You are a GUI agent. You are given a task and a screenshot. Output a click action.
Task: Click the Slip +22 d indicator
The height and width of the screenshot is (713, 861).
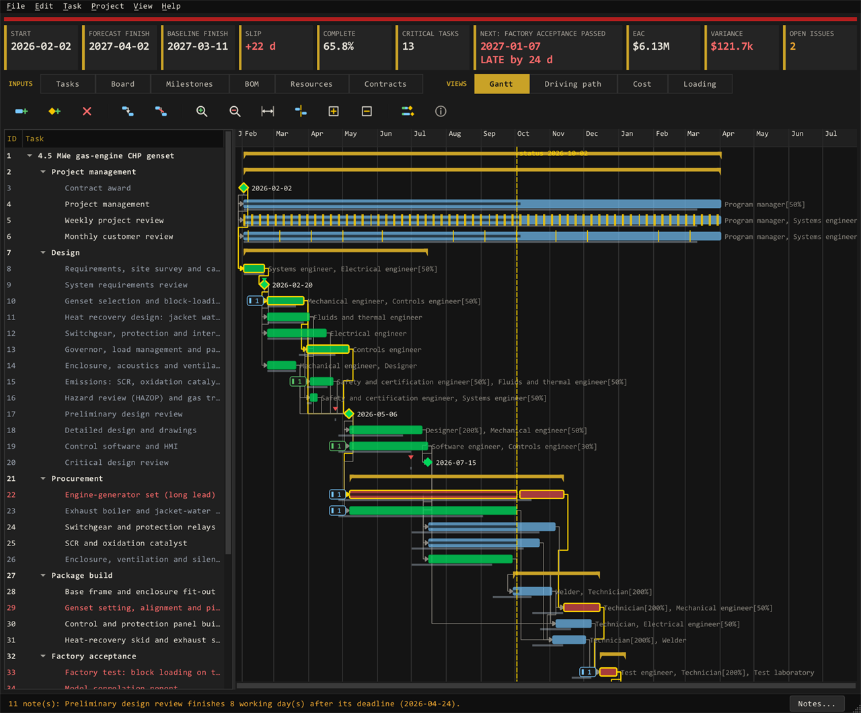(276, 46)
